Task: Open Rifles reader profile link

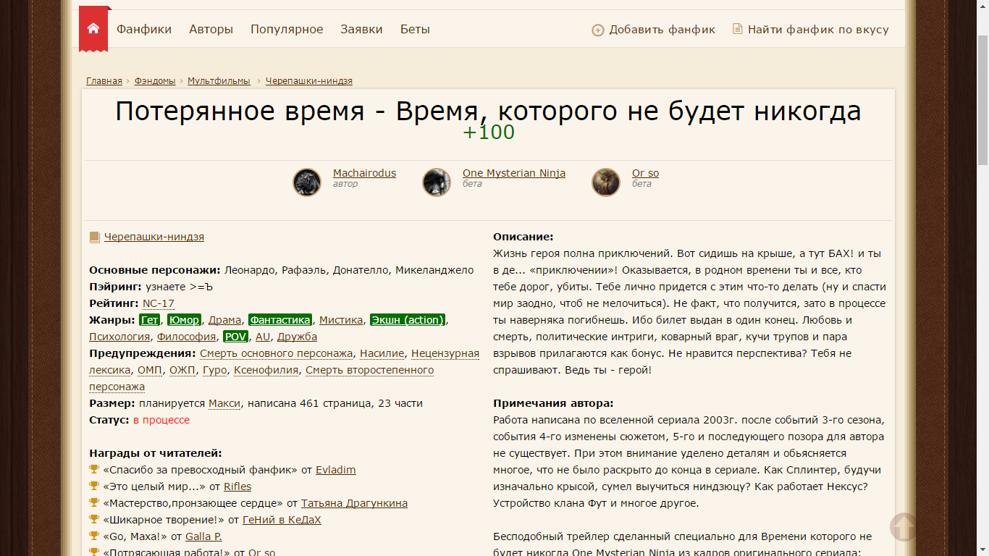Action: coord(237,486)
